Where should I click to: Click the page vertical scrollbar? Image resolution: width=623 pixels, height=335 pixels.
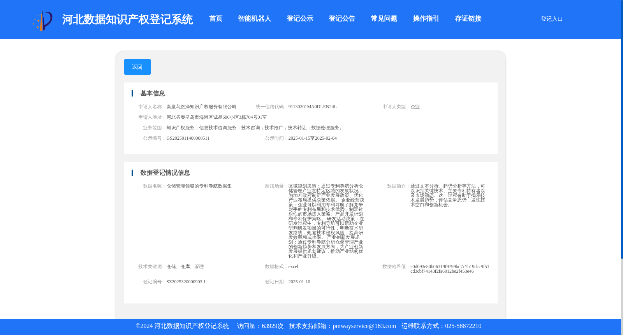[x=622, y=129]
